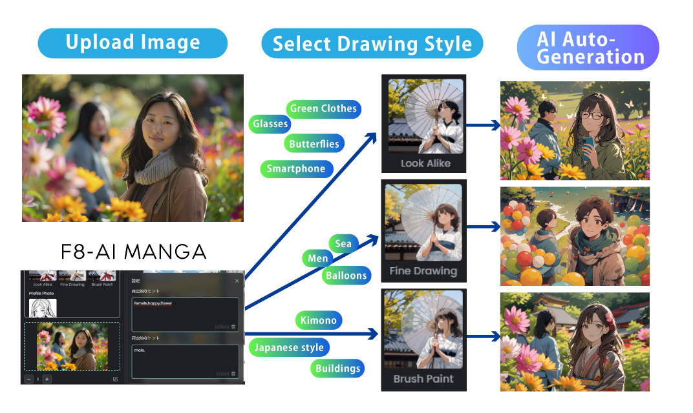This screenshot has height=413, width=693.
Task: Click the Butterflies tag
Action: pos(314,143)
